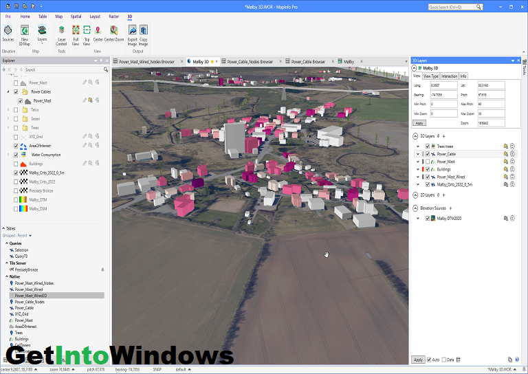This screenshot has width=528, height=374.
Task: Open the Spatial ribbon tab
Action: click(x=76, y=16)
